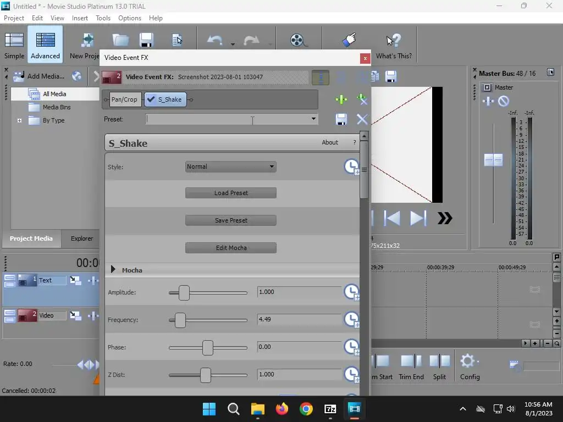Click Config gear icon in timeline toolbar
The width and height of the screenshot is (563, 422).
(468, 361)
